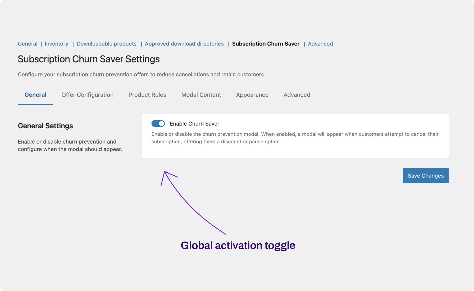Viewport: 474px width, 291px height.
Task: Click the Save Changes button
Action: pos(426,175)
